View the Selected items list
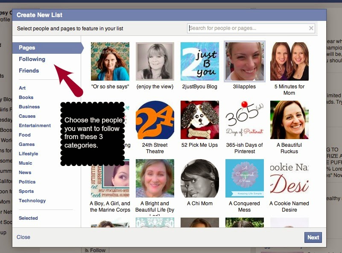 tap(28, 218)
